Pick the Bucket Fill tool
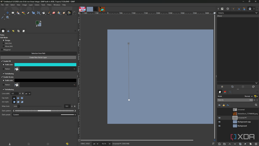Viewport: 259px width, 146px height. coord(44,13)
